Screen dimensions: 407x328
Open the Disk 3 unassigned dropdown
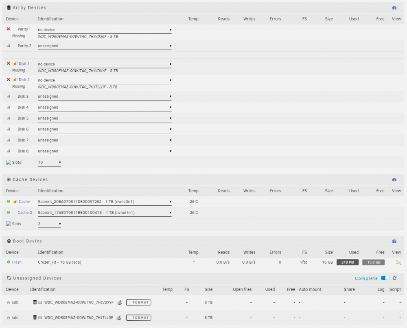(105, 97)
